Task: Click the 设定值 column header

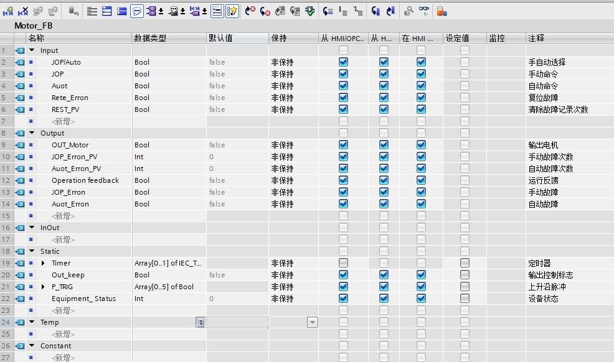Action: click(x=465, y=38)
